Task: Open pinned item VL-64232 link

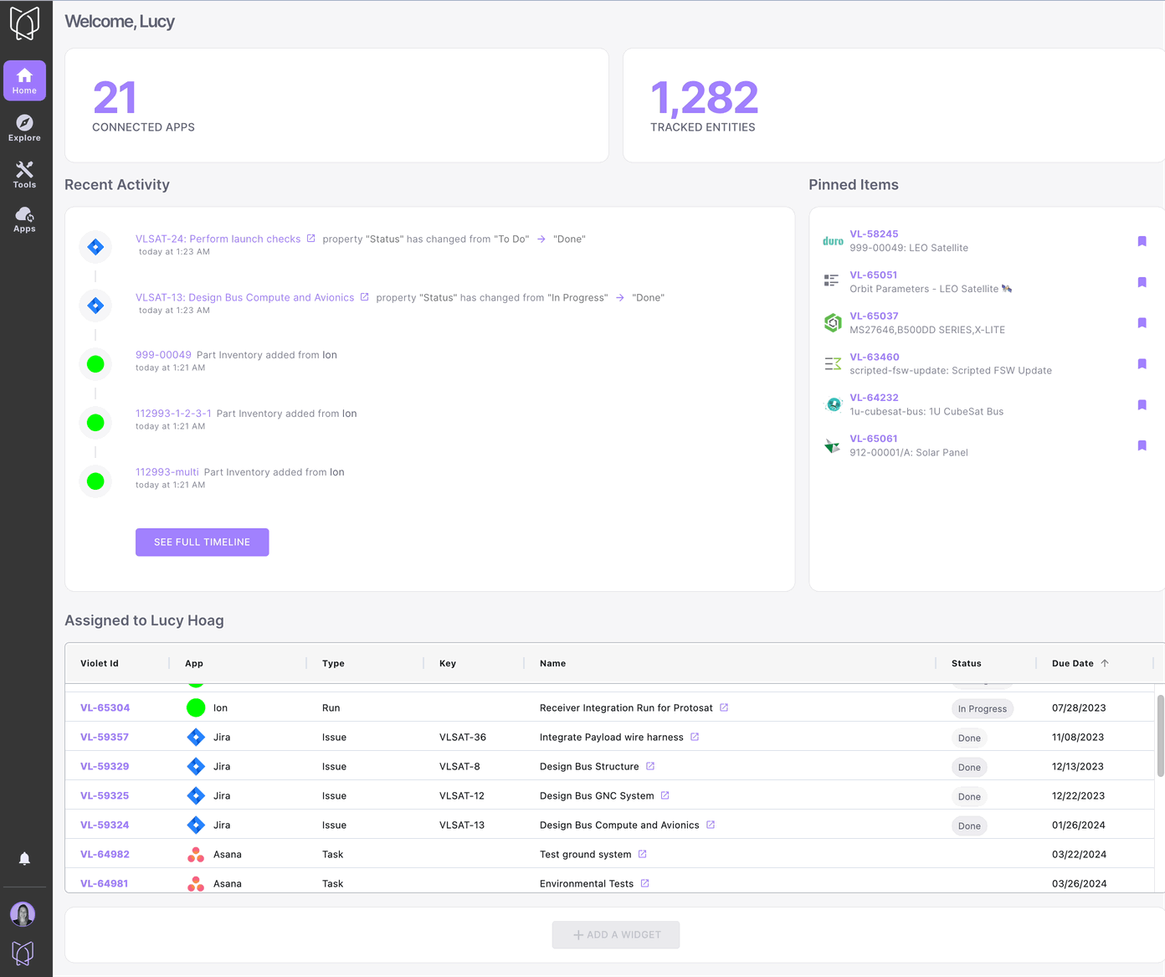Action: [x=874, y=398]
